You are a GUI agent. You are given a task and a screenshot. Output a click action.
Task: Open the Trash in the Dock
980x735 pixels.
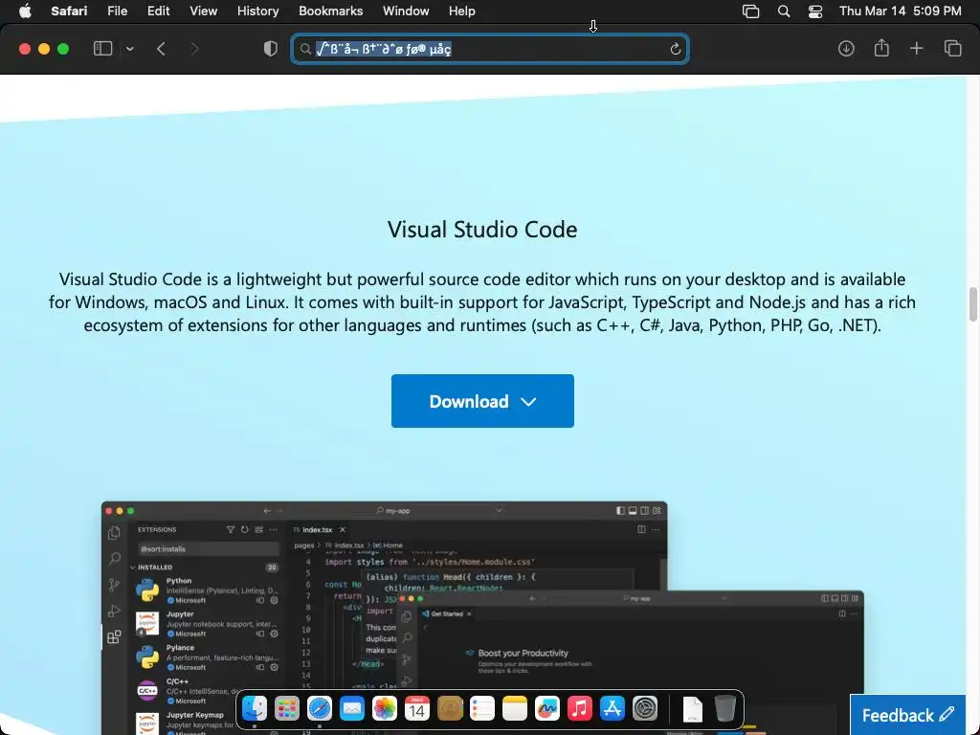[x=725, y=709]
